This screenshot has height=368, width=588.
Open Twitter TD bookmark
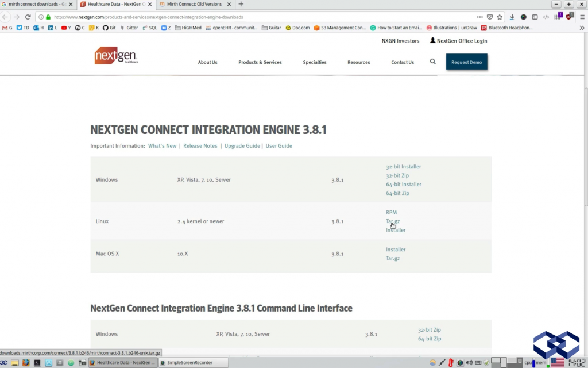(x=22, y=28)
